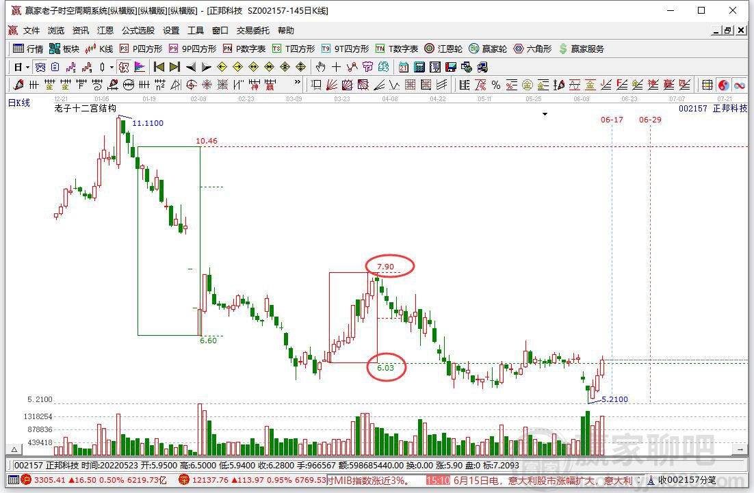Jump to the last bar

click(x=174, y=67)
